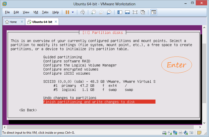The width and height of the screenshot is (209, 137).
Task: Click Send Ctrl+Alt+Del toolbar icon
Action: pyautogui.click(x=83, y=12)
